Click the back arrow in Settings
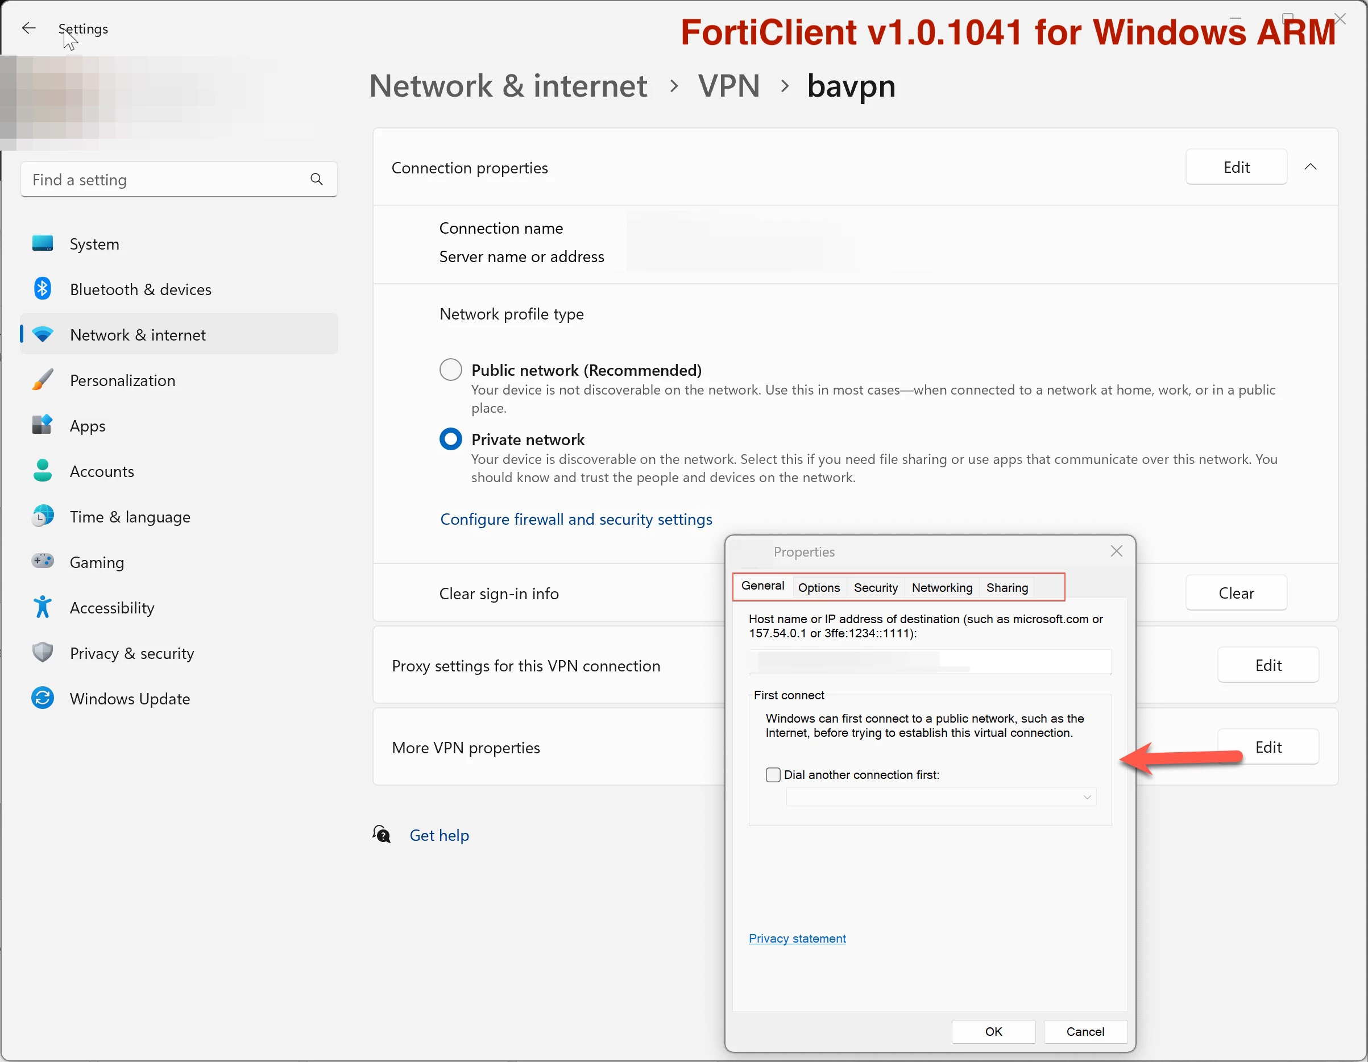1368x1062 pixels. 29,28
